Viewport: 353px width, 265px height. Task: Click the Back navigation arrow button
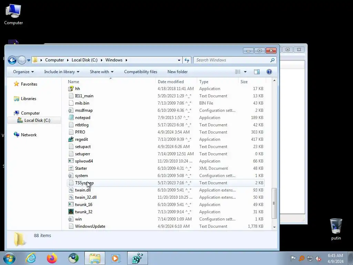(12, 60)
